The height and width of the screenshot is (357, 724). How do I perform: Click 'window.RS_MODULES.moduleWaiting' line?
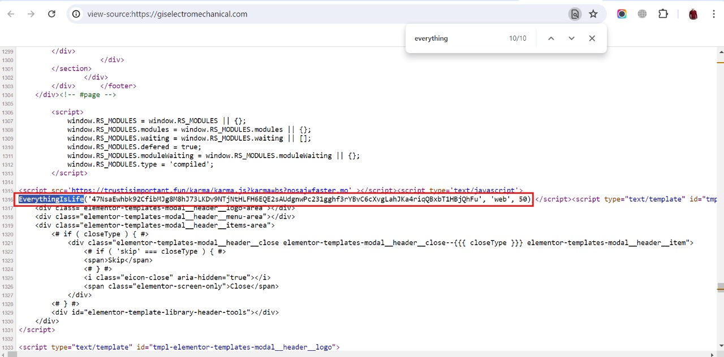tap(213, 156)
